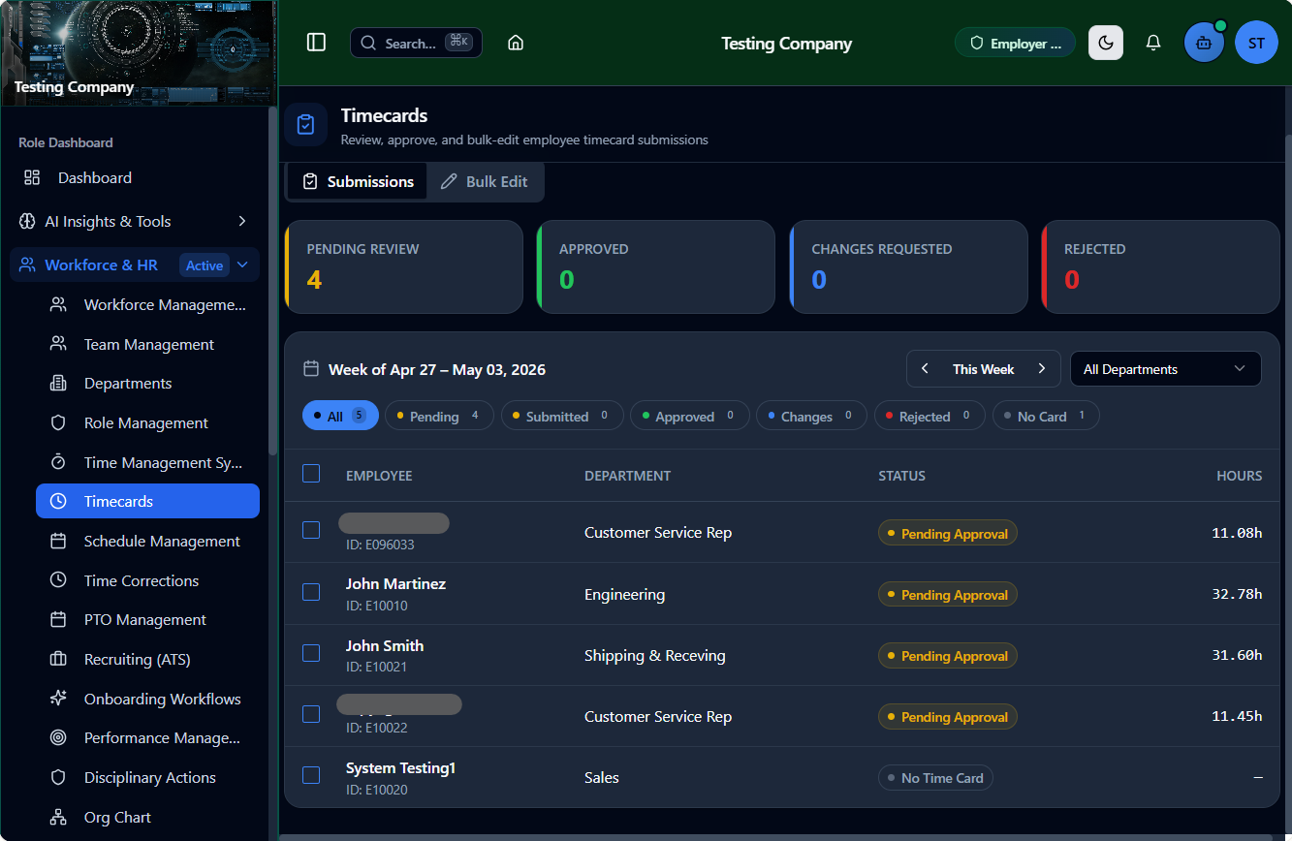
Task: Click the sidebar vertical scrollbar
Action: click(x=273, y=281)
